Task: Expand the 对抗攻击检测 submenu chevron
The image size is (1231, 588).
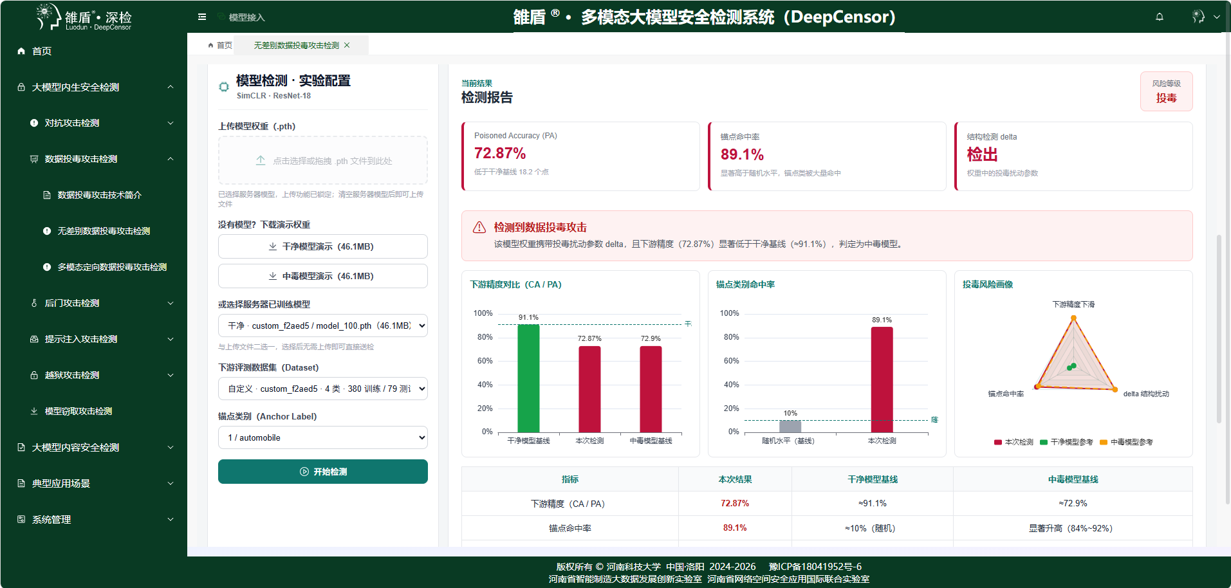Action: click(171, 123)
